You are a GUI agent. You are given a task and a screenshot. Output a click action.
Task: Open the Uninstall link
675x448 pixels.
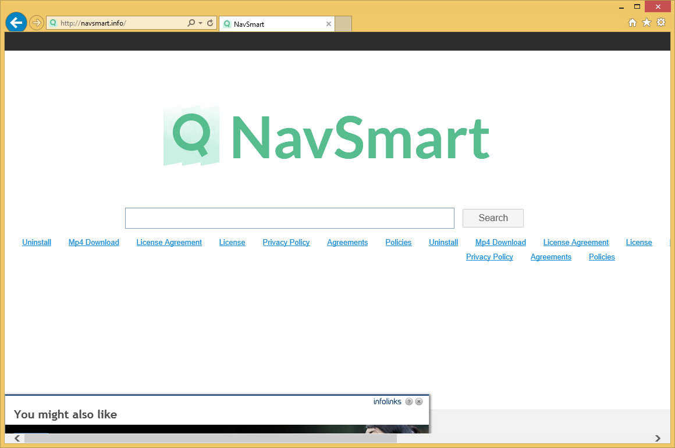36,242
